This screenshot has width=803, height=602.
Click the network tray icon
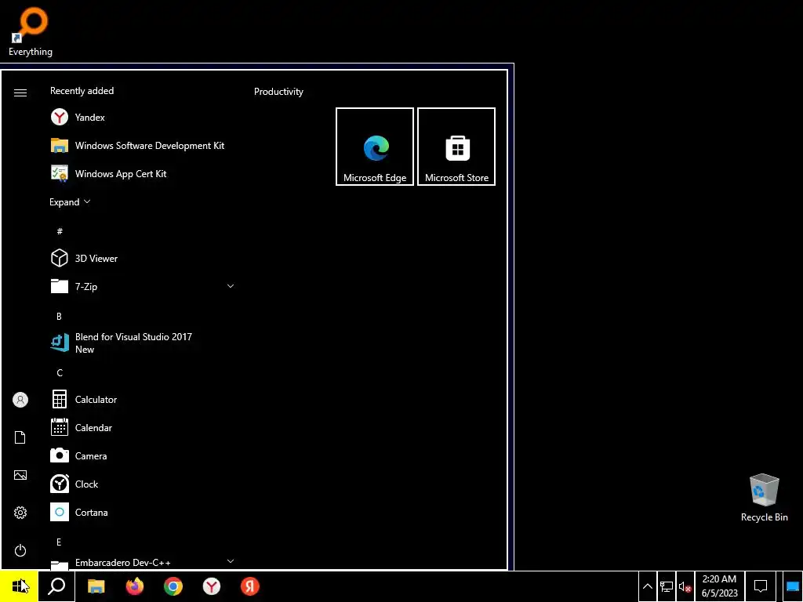tap(667, 586)
